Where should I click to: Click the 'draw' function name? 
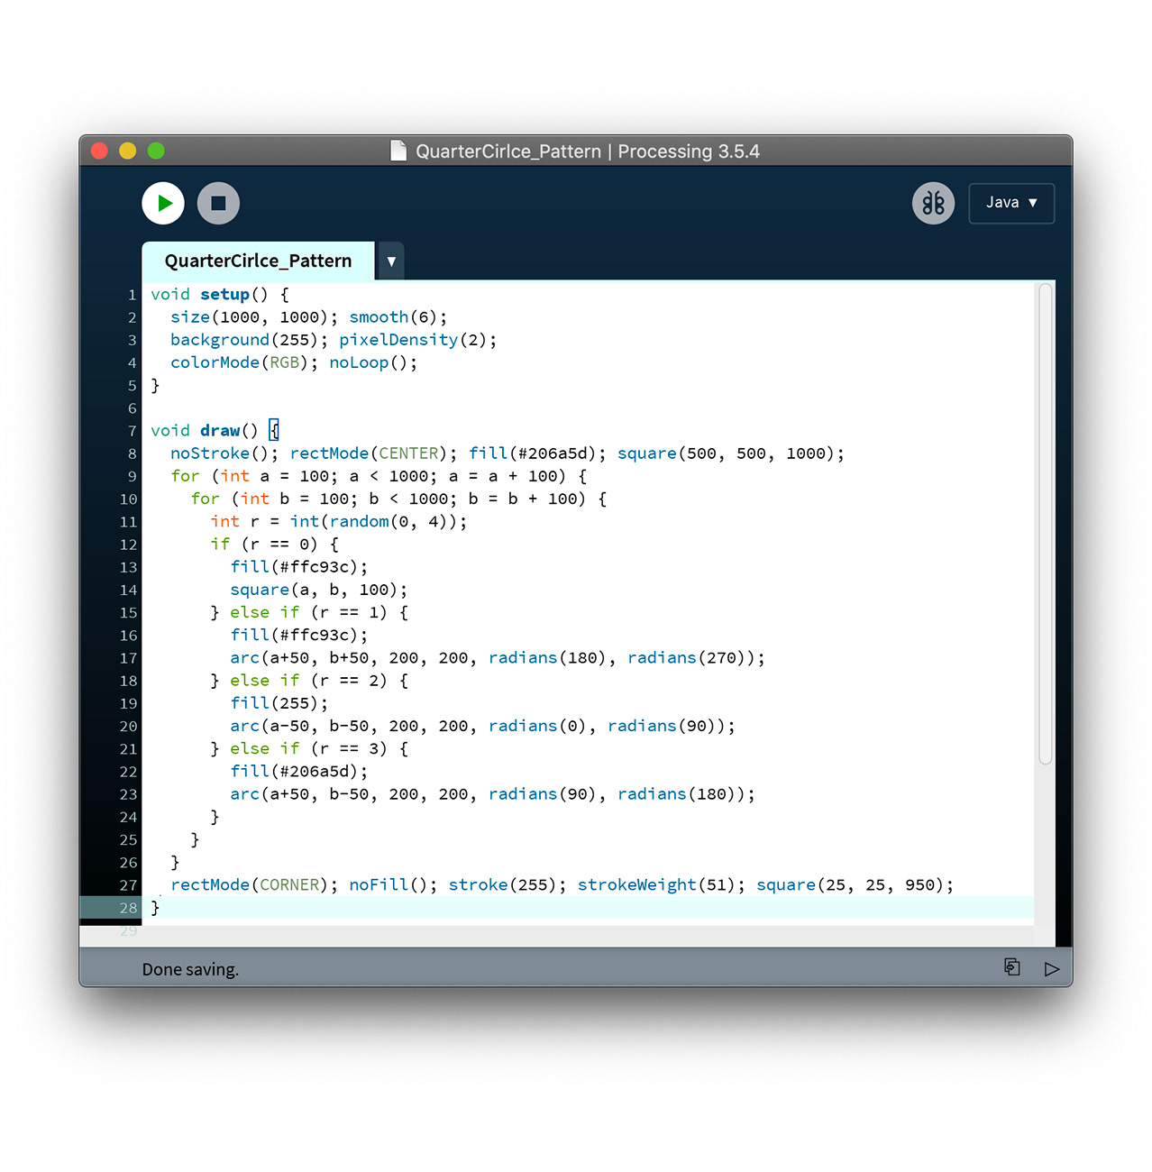click(x=220, y=431)
